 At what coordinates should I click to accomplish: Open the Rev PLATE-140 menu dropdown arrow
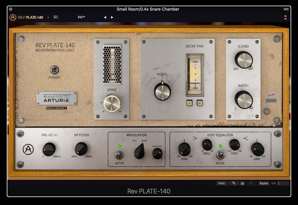48,17
